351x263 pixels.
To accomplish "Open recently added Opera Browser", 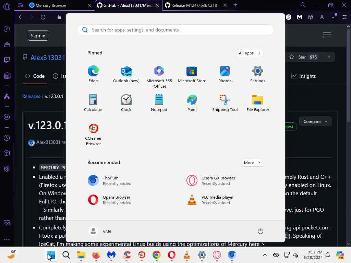I will coord(109,200).
